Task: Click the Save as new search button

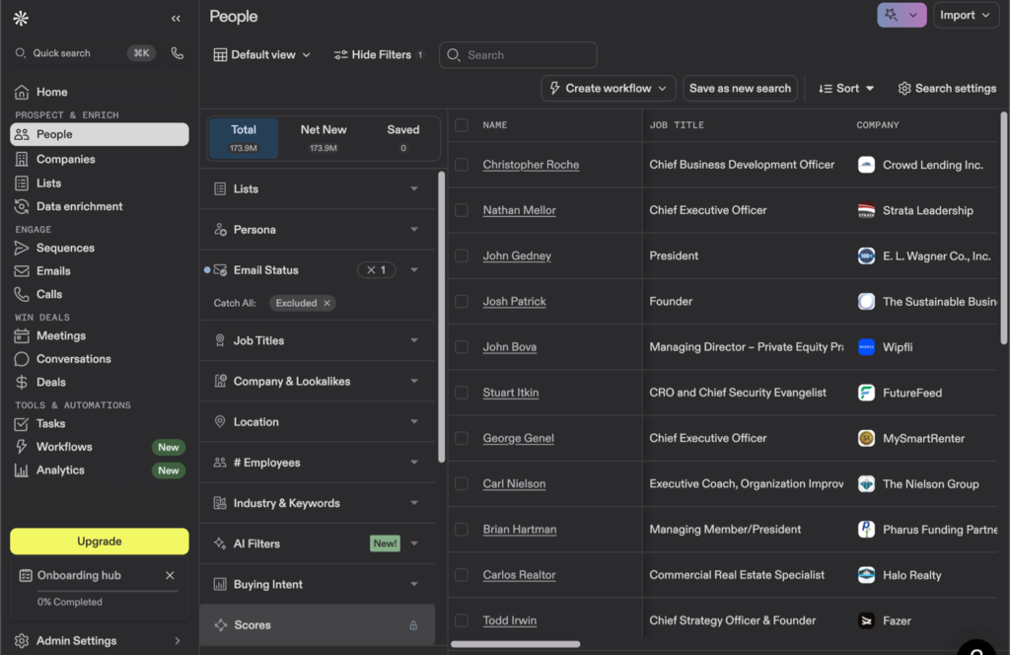Action: [740, 88]
